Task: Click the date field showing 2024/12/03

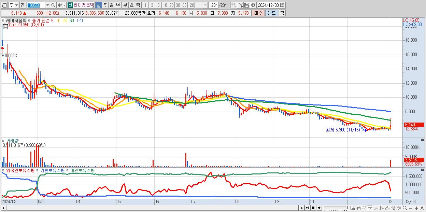Action: point(268,5)
